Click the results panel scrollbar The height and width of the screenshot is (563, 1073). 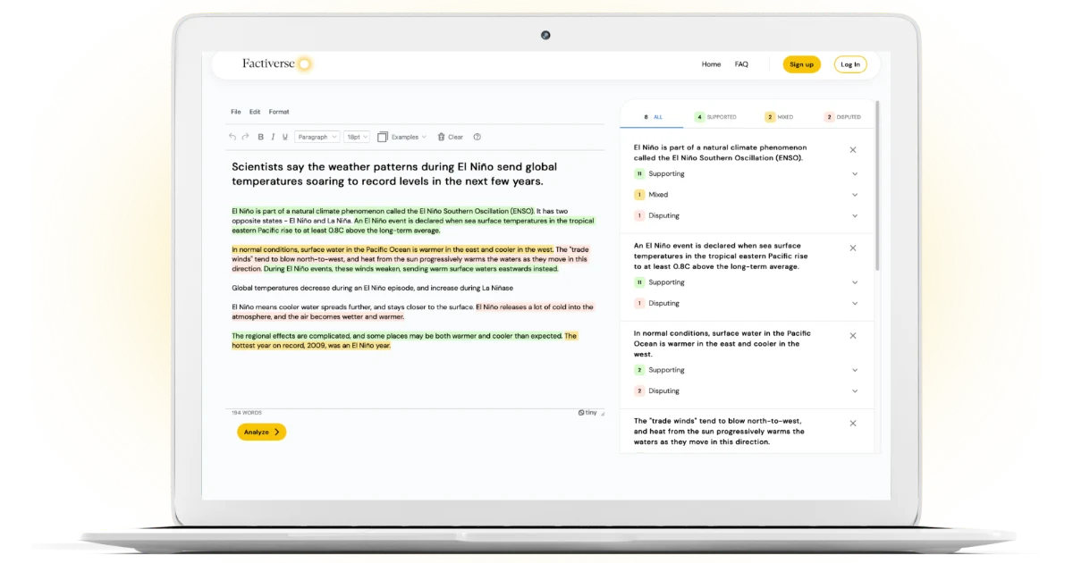(877, 188)
